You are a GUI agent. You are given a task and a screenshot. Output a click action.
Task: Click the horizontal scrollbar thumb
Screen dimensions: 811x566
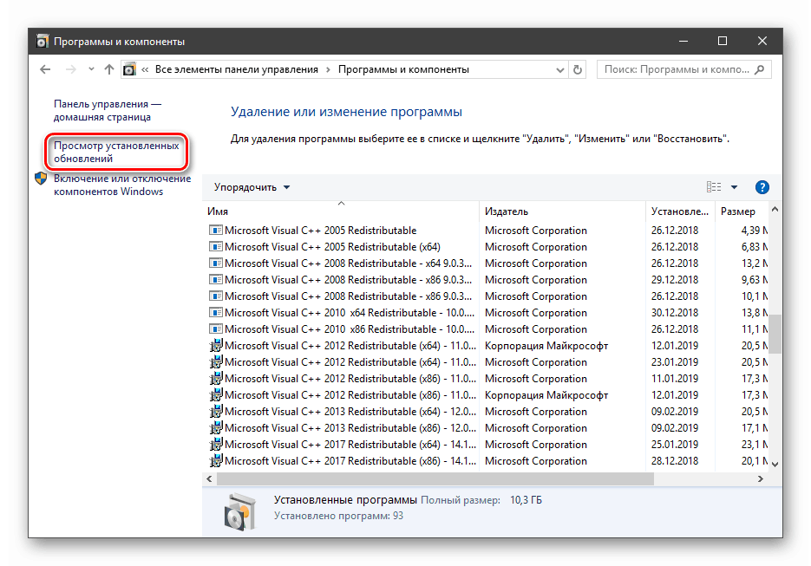(435, 479)
